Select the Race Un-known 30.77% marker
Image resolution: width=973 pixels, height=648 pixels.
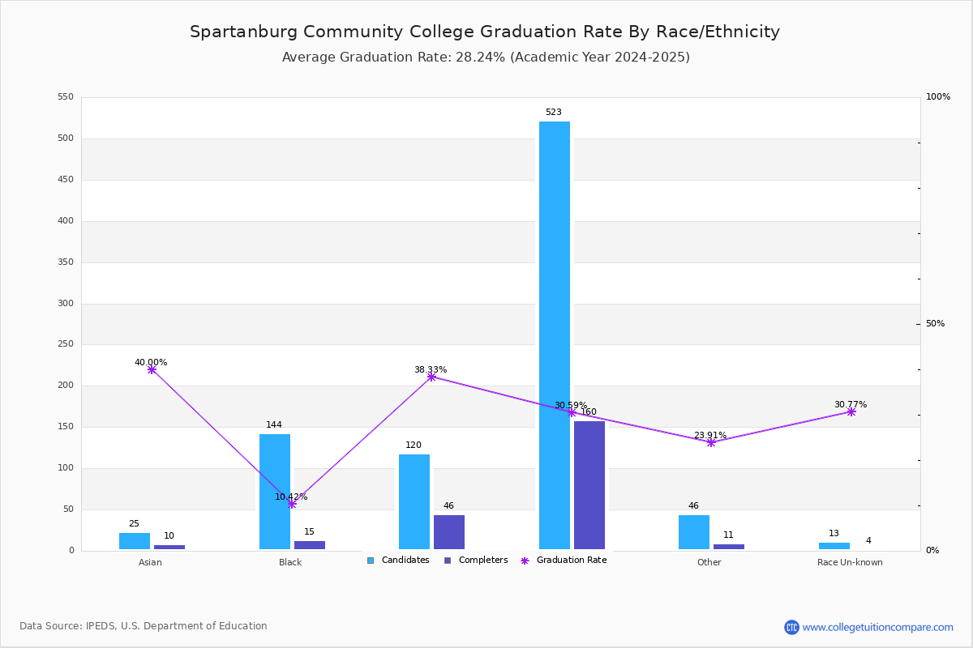tap(851, 411)
